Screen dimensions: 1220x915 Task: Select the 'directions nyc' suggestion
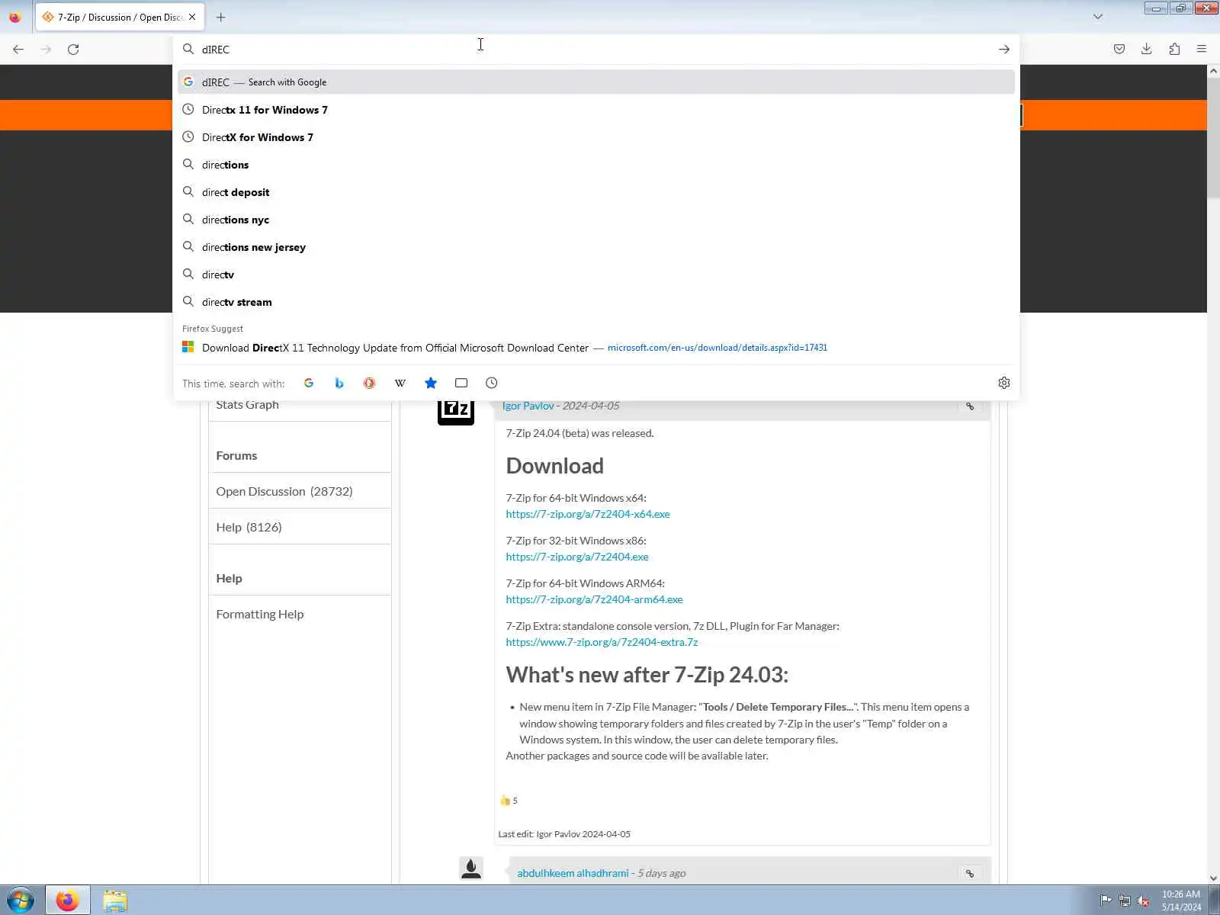[x=596, y=220]
